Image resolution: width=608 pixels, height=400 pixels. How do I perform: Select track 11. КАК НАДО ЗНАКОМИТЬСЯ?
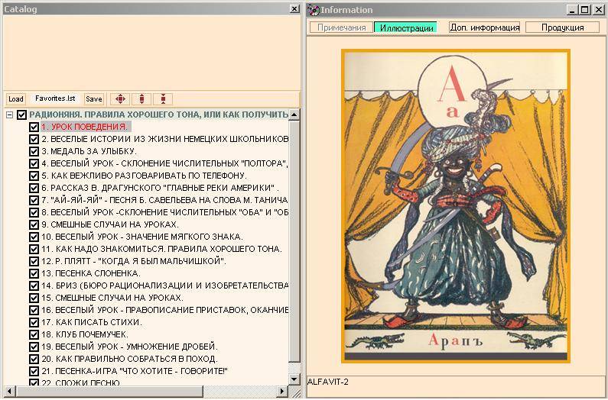tap(161, 249)
